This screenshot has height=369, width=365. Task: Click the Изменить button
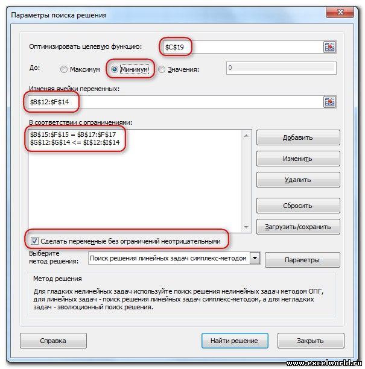click(x=298, y=159)
